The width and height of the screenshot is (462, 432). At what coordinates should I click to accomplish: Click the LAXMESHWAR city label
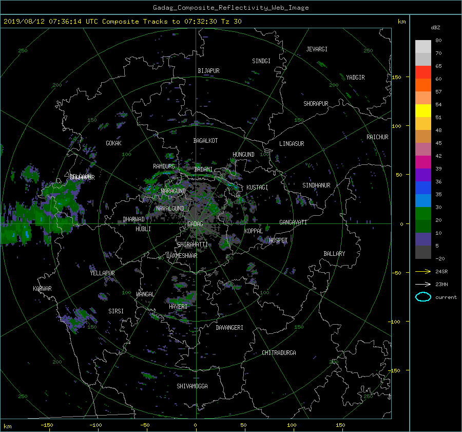click(x=182, y=256)
